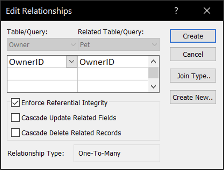Uncheck Enforce Referential Integrity
224x170 pixels.
pyautogui.click(x=15, y=103)
